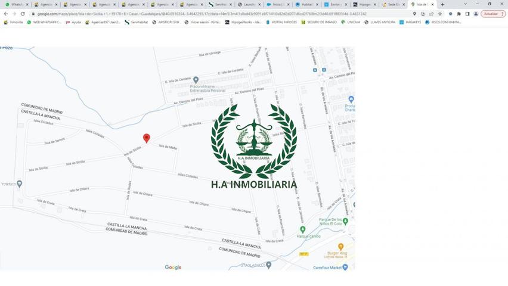Open the WEB.WHATSAPP bookmark
This screenshot has width=508, height=286.
[44, 23]
